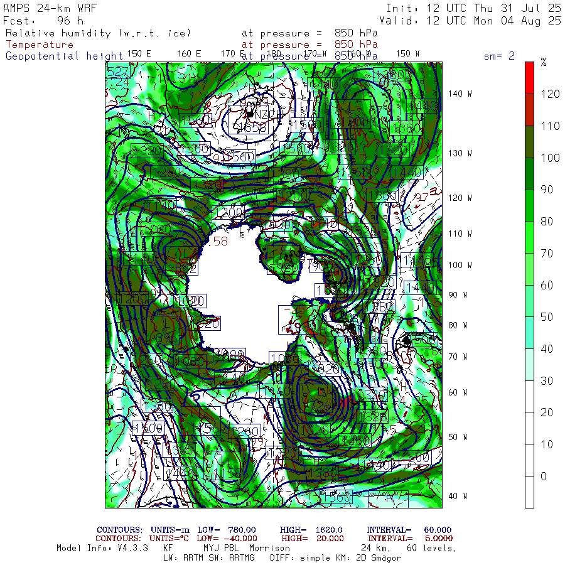Click the 'LW: RRTM' text
The height and width of the screenshot is (565, 565).
click(183, 558)
